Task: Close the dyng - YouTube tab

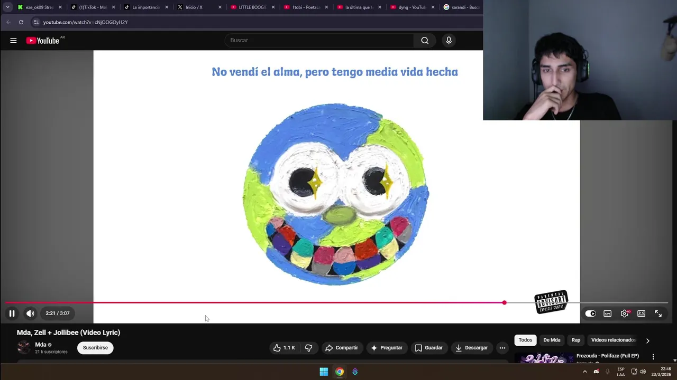Action: (x=433, y=7)
